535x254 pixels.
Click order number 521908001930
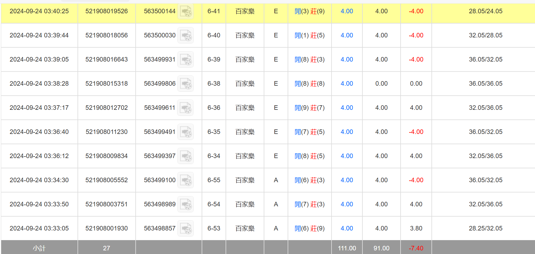(106, 228)
